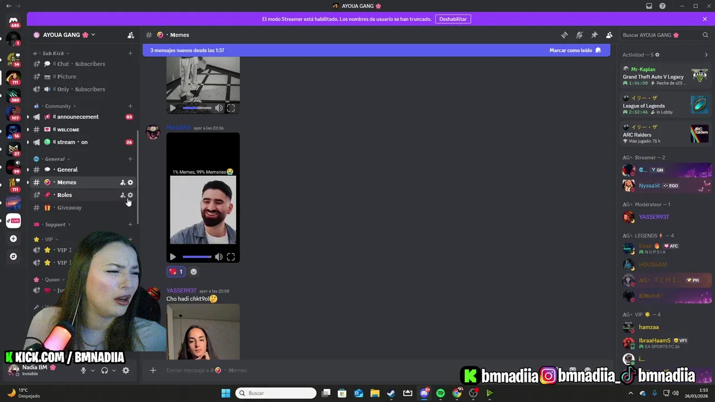Create invite for Roles channel
715x402 pixels.
[x=122, y=195]
